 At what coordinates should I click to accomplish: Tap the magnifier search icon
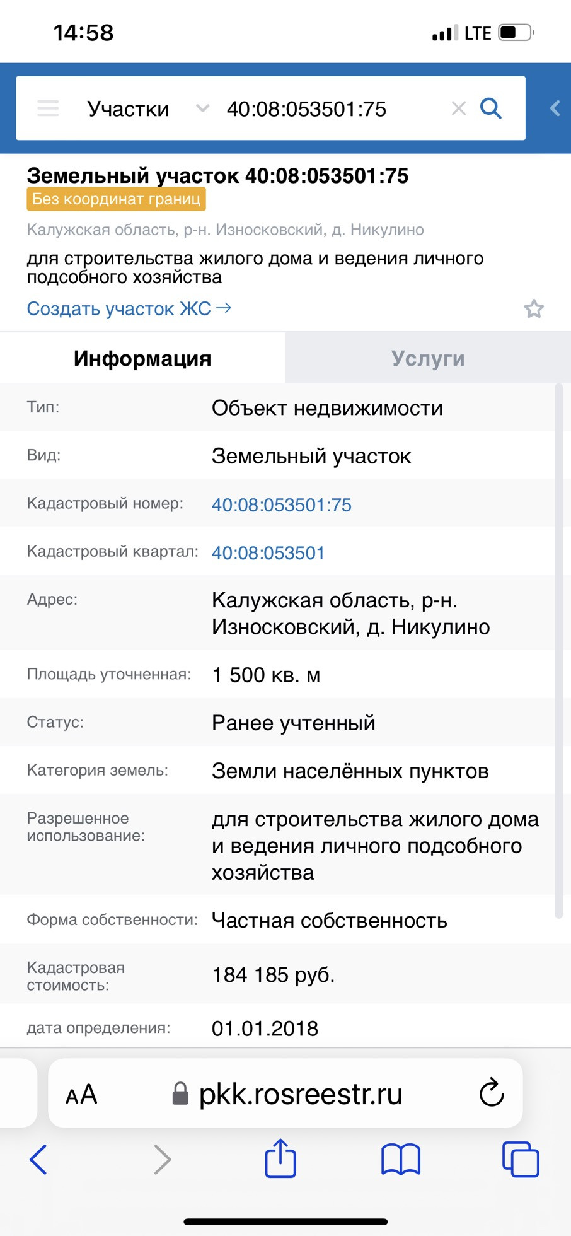click(491, 108)
